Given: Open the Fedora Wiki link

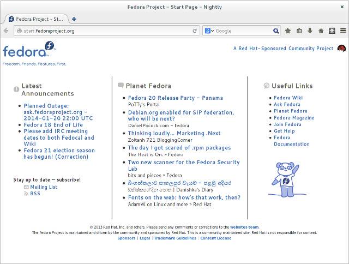Looking at the screenshot, I should point(288,98).
